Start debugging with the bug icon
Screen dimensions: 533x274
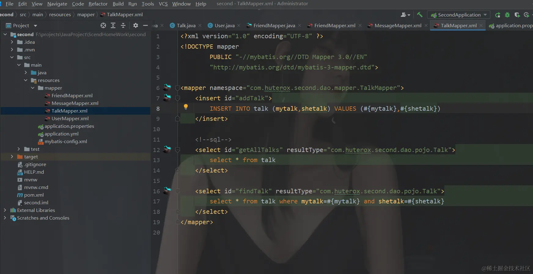[507, 15]
